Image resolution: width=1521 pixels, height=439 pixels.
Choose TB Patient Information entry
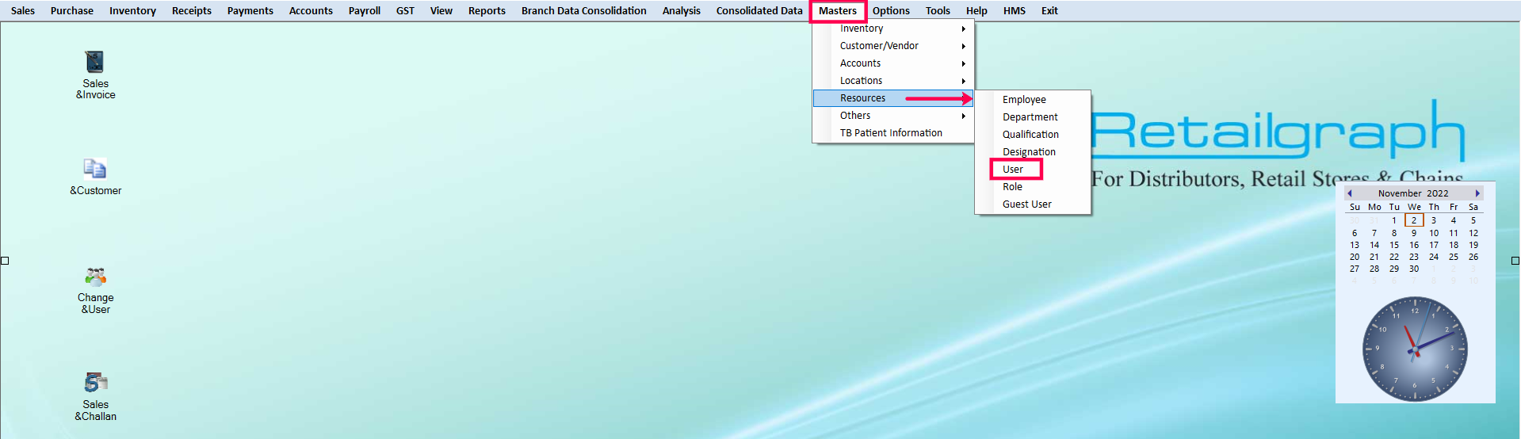(893, 133)
